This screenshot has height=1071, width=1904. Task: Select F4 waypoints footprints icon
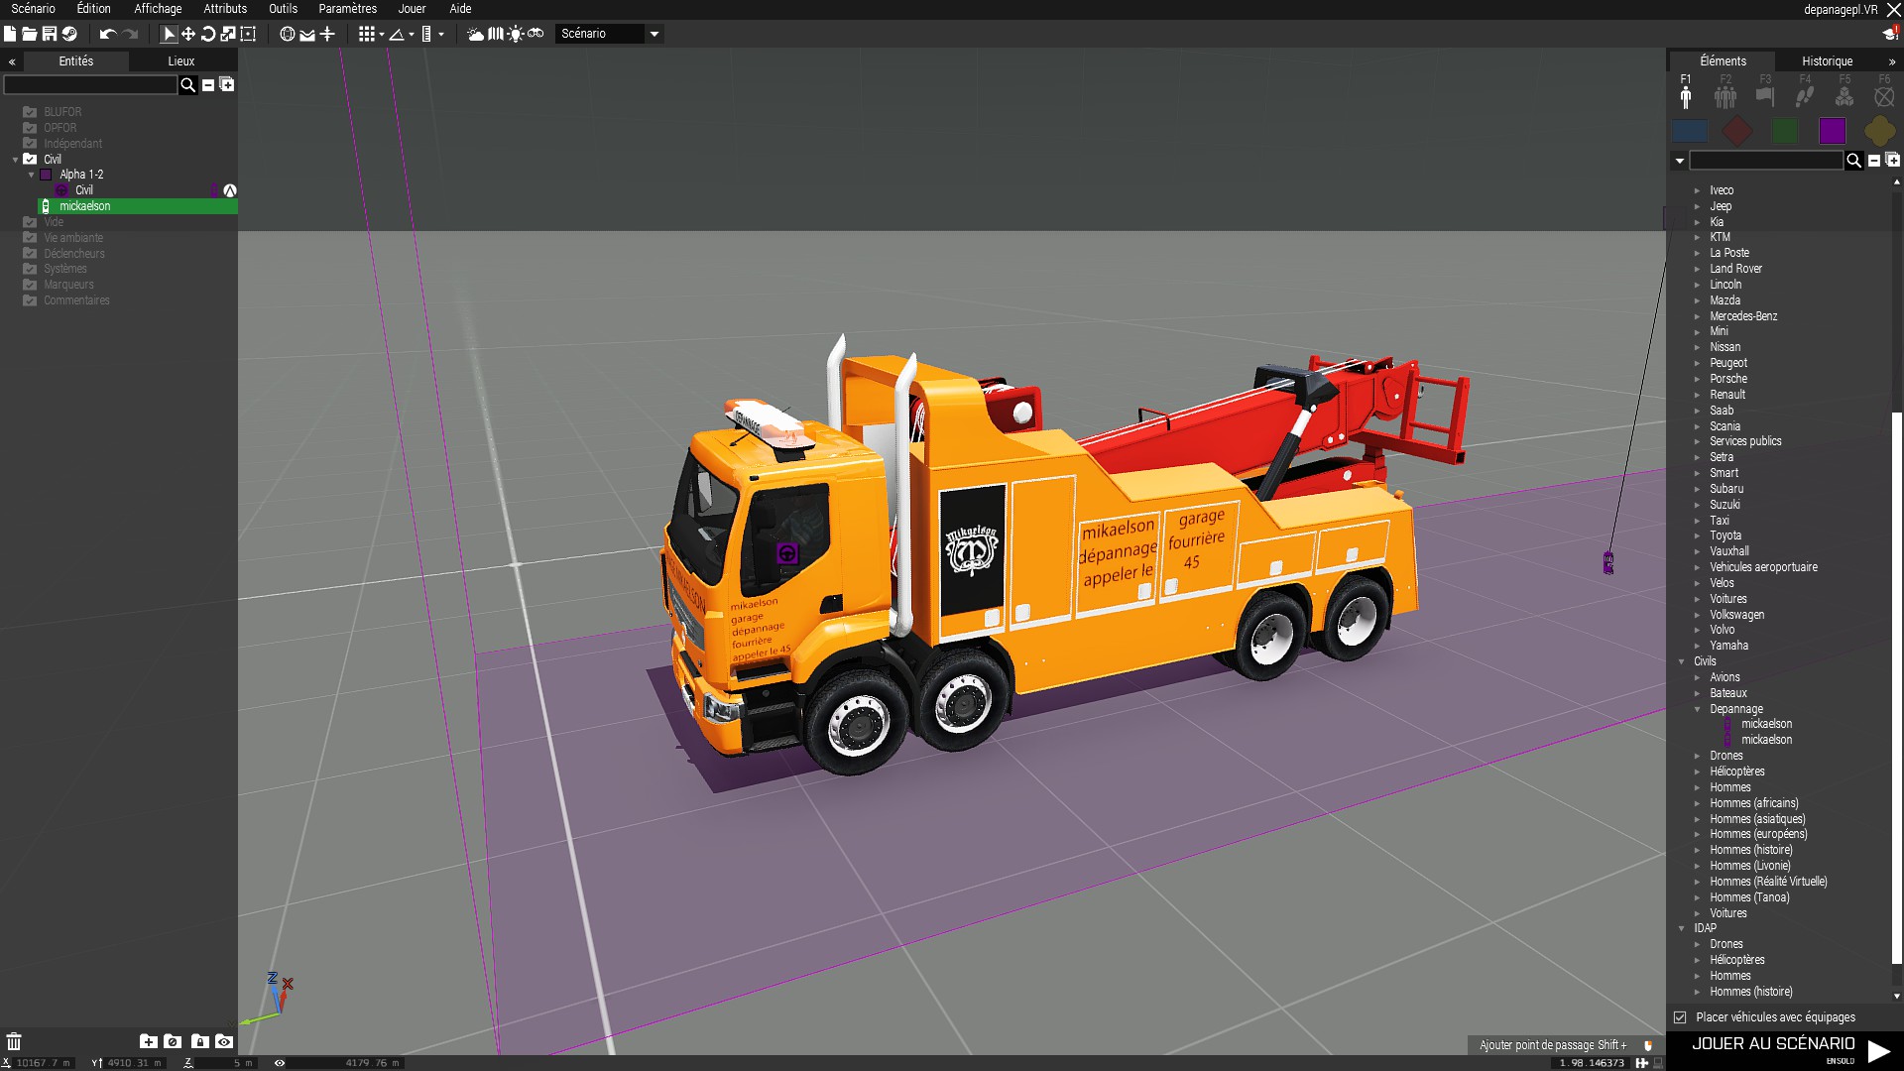(x=1805, y=96)
